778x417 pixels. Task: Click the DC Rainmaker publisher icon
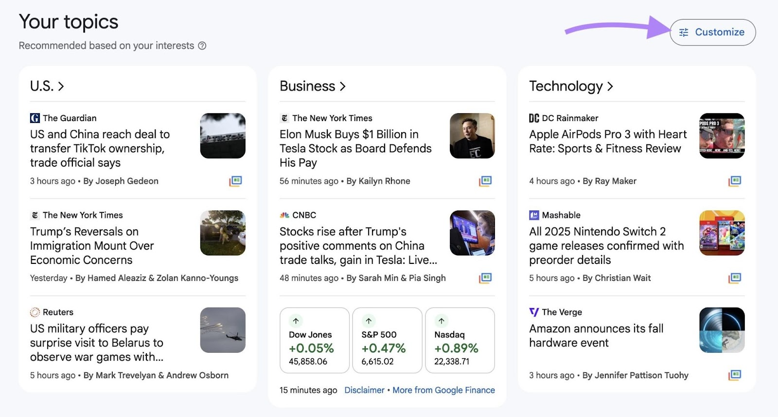[534, 118]
